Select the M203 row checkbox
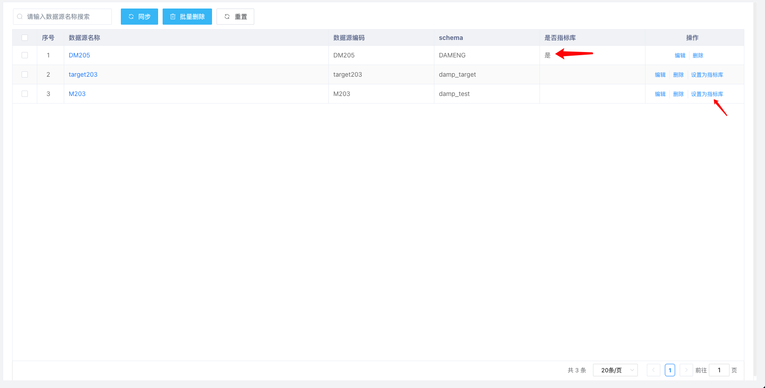Viewport: 765px width, 388px height. pyautogui.click(x=25, y=94)
